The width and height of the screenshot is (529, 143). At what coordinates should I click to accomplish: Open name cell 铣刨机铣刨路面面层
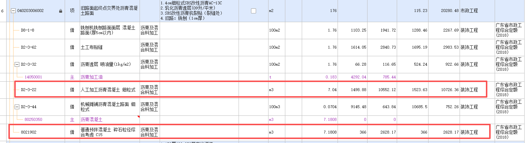[x=110, y=30]
